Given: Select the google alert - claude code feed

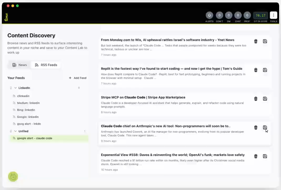Looking at the screenshot, I should click(49, 138).
